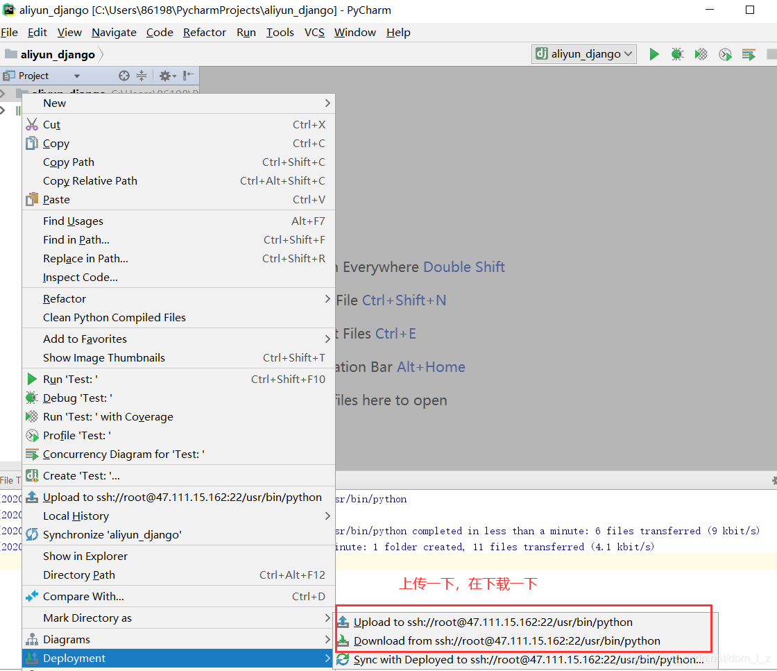
Task: Choose Show in Explorer
Action: (x=178, y=556)
